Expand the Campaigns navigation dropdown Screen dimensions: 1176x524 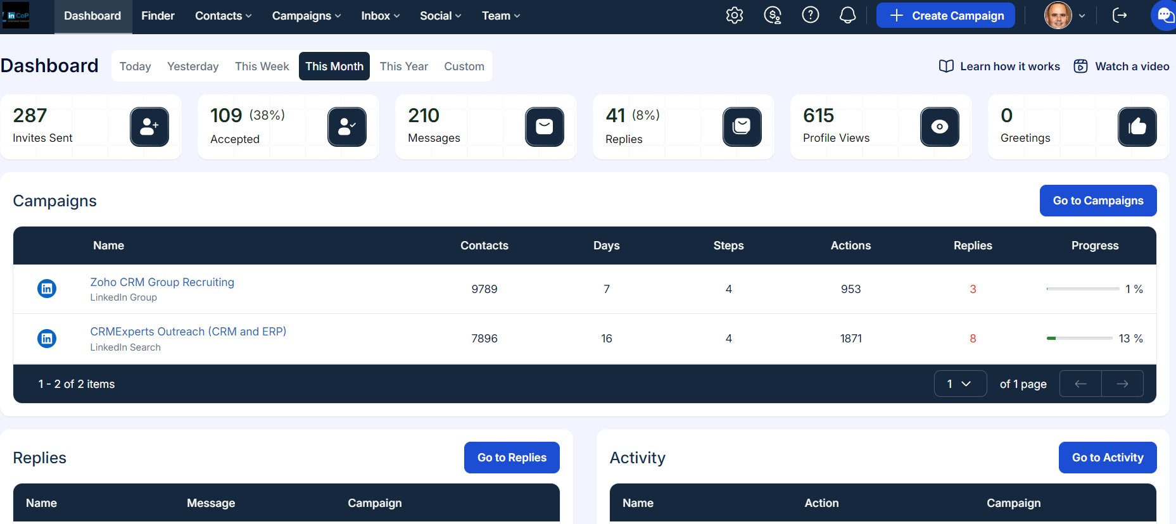pyautogui.click(x=306, y=16)
